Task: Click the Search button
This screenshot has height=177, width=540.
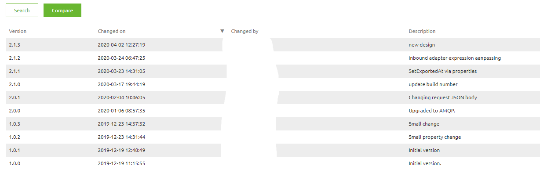Action: (x=22, y=11)
